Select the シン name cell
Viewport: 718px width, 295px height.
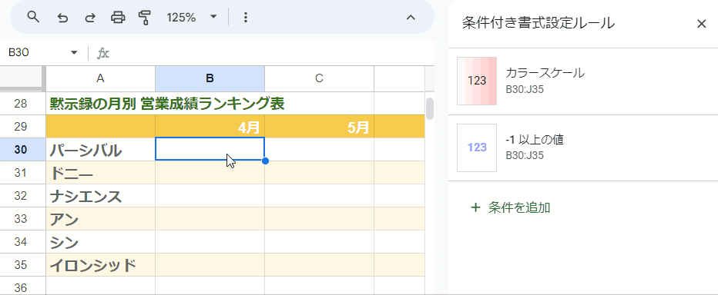point(100,241)
